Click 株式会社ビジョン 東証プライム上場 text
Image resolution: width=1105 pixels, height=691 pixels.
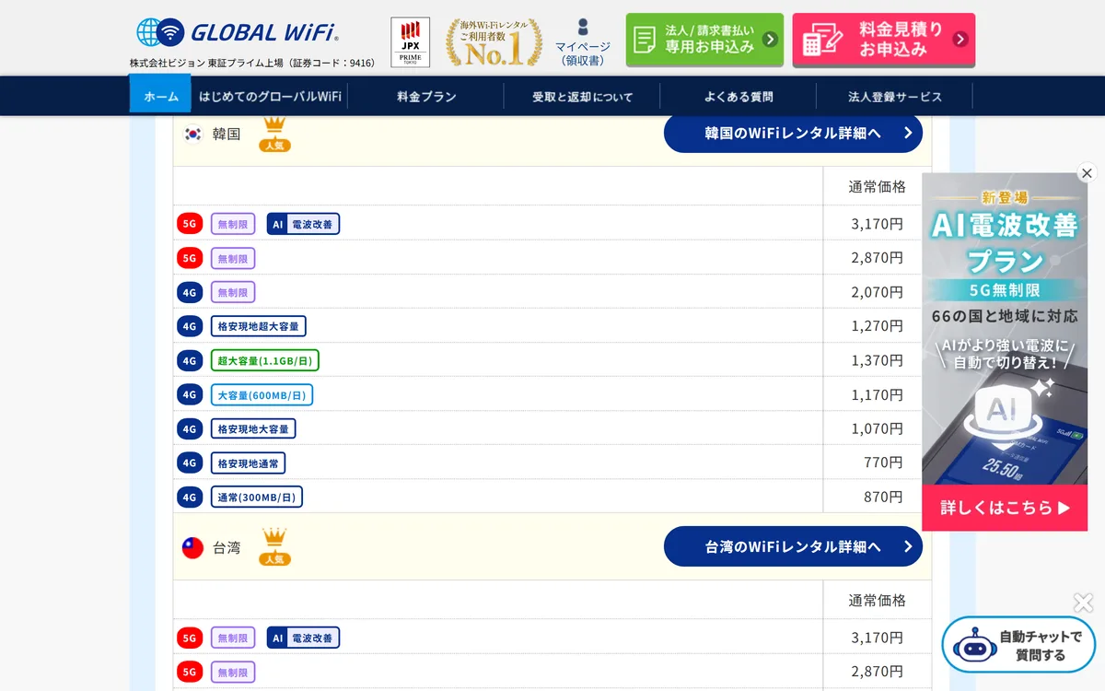point(252,63)
